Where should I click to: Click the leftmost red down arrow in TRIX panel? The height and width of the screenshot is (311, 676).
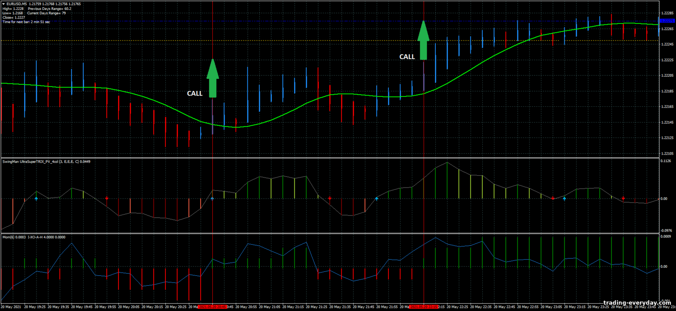coord(107,198)
